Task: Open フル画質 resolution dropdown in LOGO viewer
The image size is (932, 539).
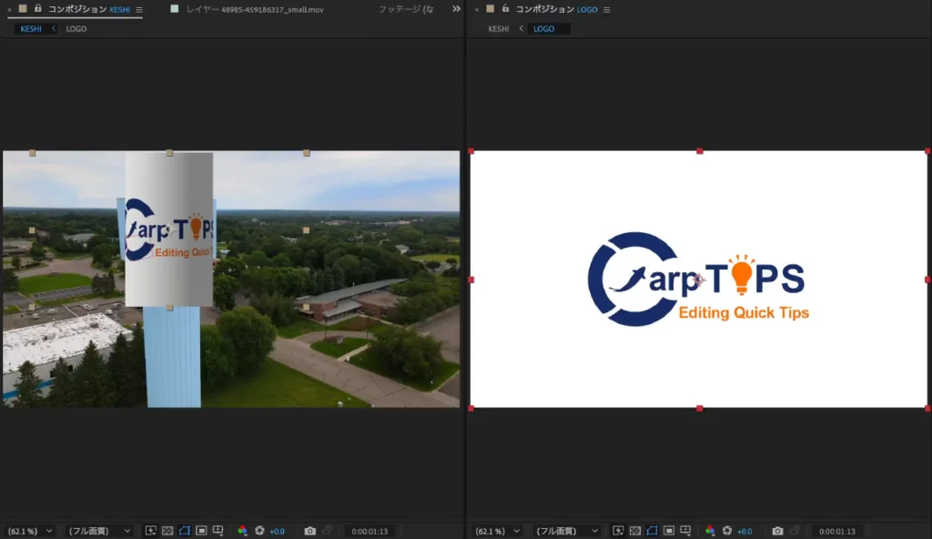Action: pos(566,531)
